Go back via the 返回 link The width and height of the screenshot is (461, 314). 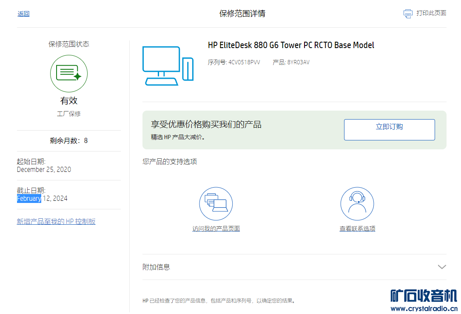pyautogui.click(x=23, y=14)
